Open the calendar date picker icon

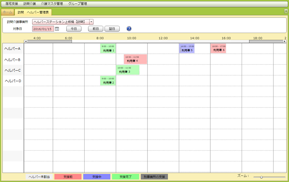(x=57, y=29)
